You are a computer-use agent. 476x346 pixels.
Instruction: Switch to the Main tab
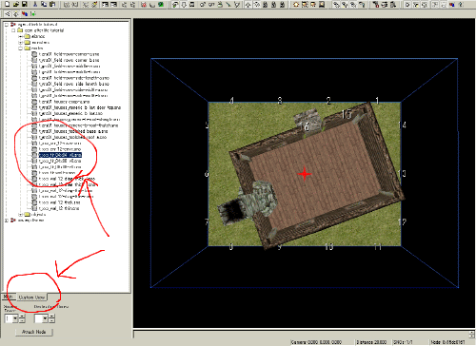[8, 297]
